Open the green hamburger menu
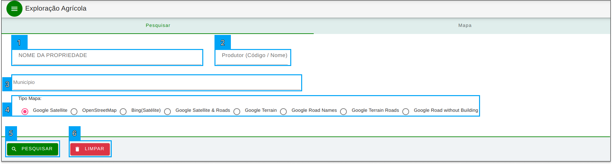The width and height of the screenshot is (612, 164). coord(14,9)
